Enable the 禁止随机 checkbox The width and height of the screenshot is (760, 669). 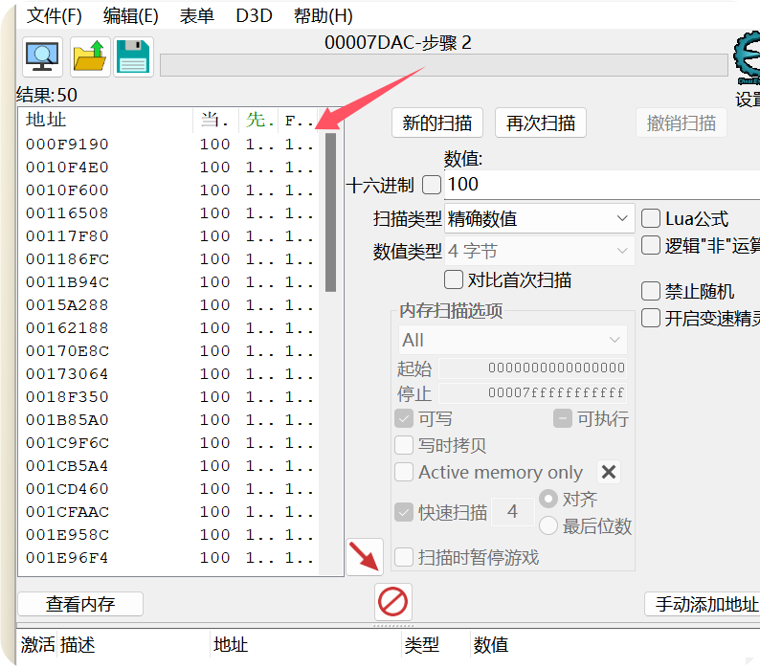651,291
